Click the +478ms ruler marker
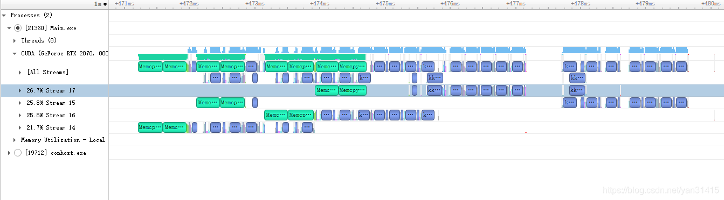The width and height of the screenshot is (724, 200). point(581,3)
